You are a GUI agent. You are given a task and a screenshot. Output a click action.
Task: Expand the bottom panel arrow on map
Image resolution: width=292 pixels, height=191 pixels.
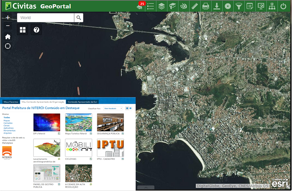(x=146, y=188)
